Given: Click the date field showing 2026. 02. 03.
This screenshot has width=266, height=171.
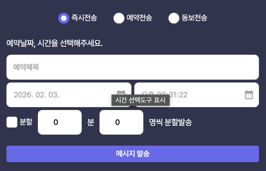Looking at the screenshot, I should point(61,95).
